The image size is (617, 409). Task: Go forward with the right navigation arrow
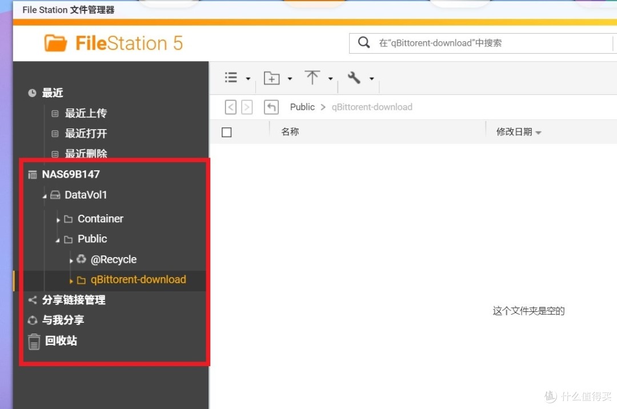[x=247, y=107]
